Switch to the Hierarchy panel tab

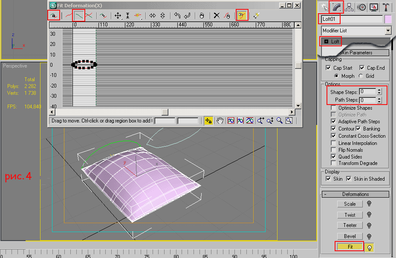350,7
